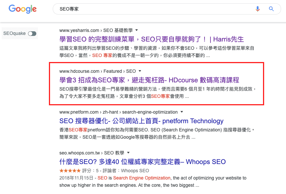Open the Harris先生 學習SEO result title
Screen dimensions: 286x194
151,39
